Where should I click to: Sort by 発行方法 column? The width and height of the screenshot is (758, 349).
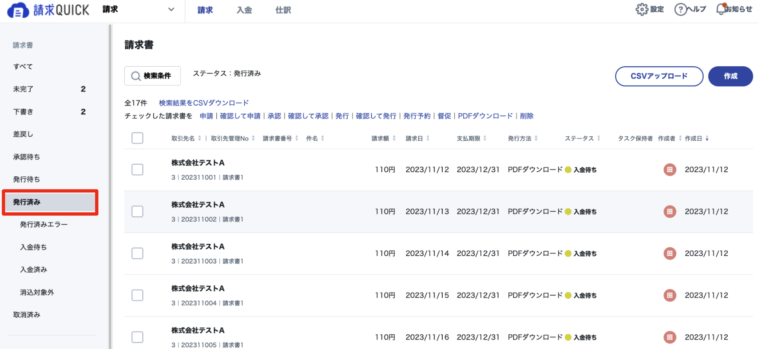coord(536,138)
